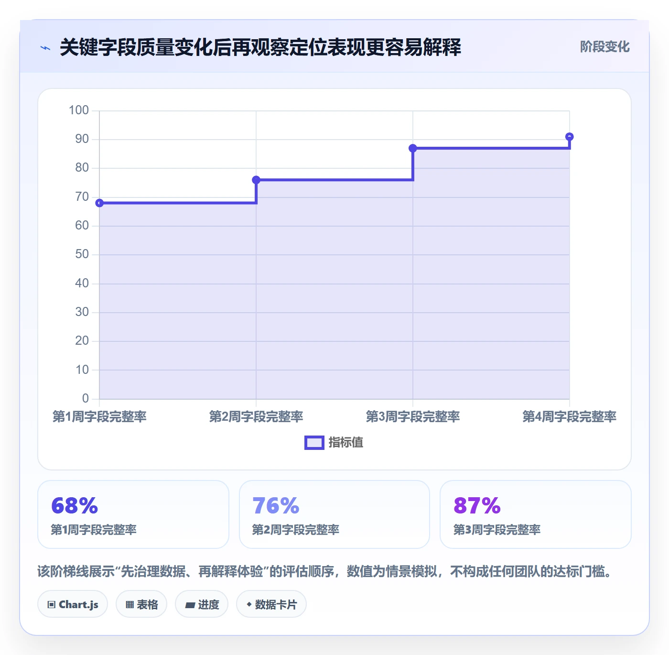The image size is (669, 655).
Task: Click the x-axis label 第2周字段完整率
Action: [256, 417]
